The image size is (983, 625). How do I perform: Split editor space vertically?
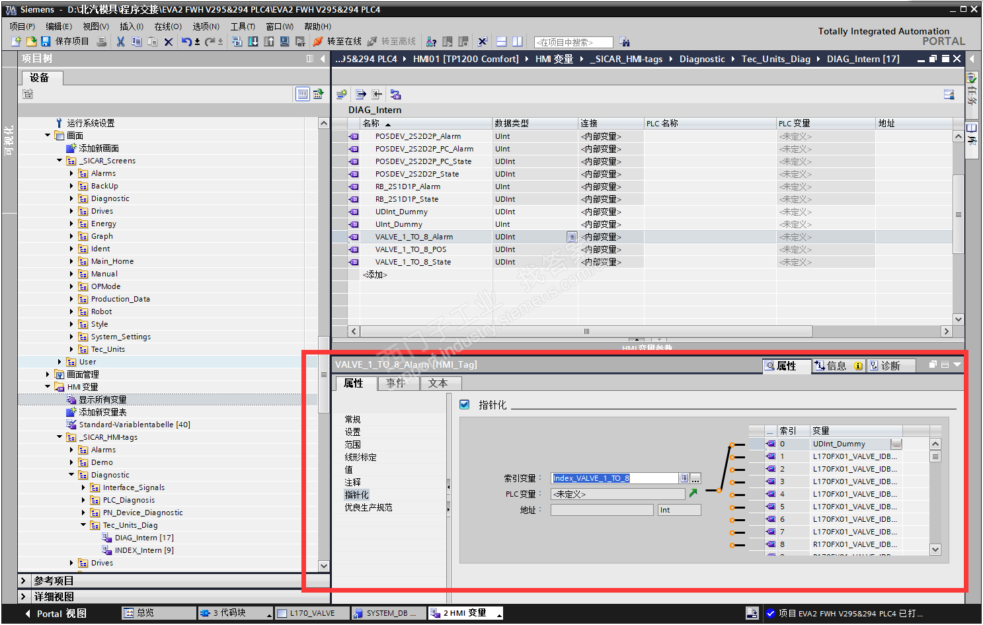click(x=518, y=42)
